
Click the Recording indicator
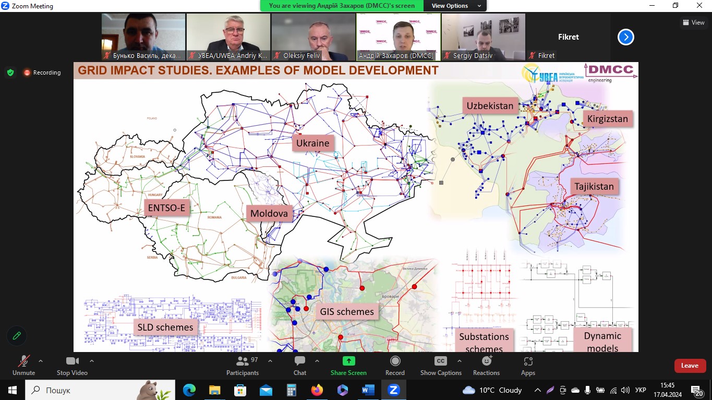point(42,72)
